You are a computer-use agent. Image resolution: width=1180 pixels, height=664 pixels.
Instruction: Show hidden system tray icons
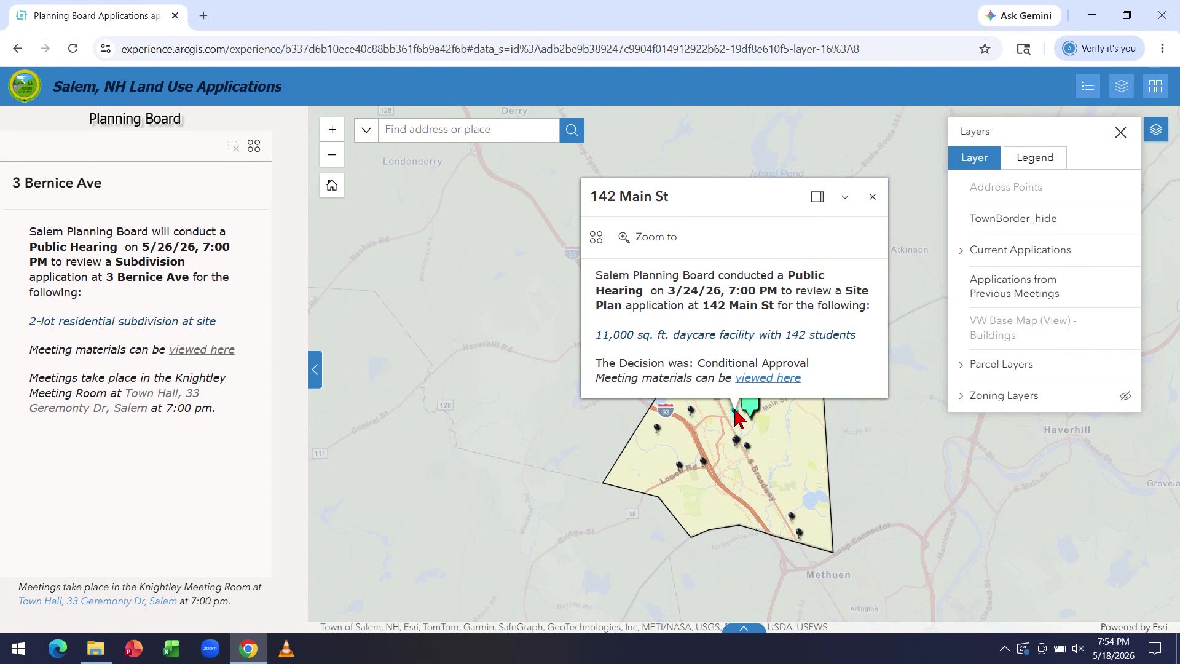pos(1004,649)
